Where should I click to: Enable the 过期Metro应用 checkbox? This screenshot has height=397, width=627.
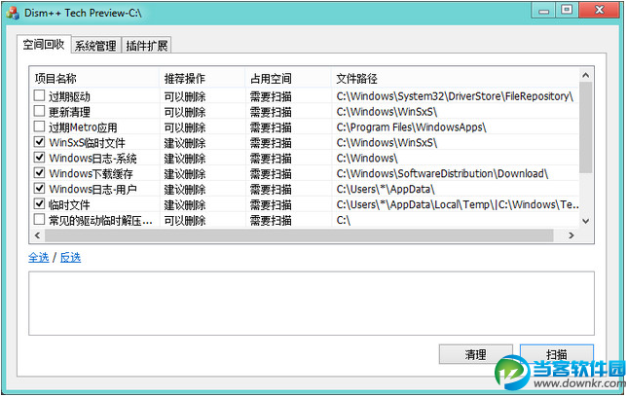[x=39, y=126]
